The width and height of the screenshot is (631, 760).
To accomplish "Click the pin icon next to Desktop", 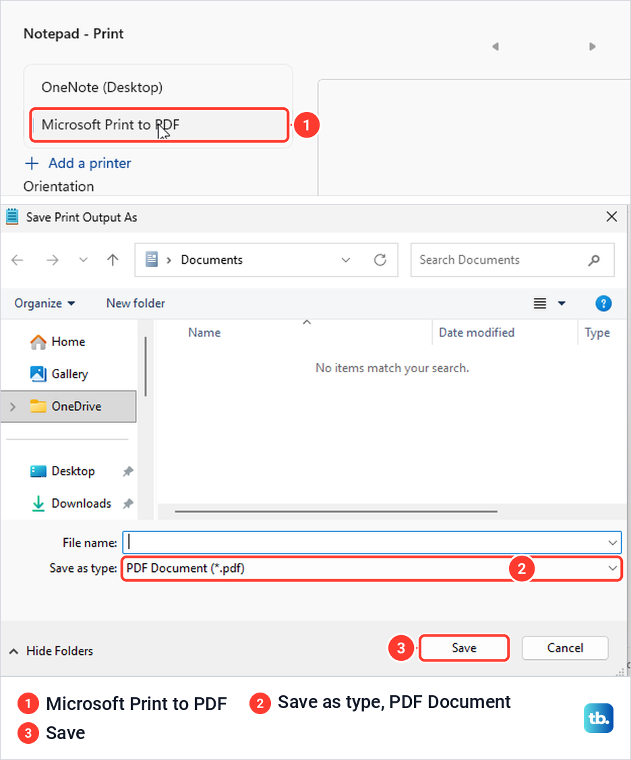I will pos(128,471).
